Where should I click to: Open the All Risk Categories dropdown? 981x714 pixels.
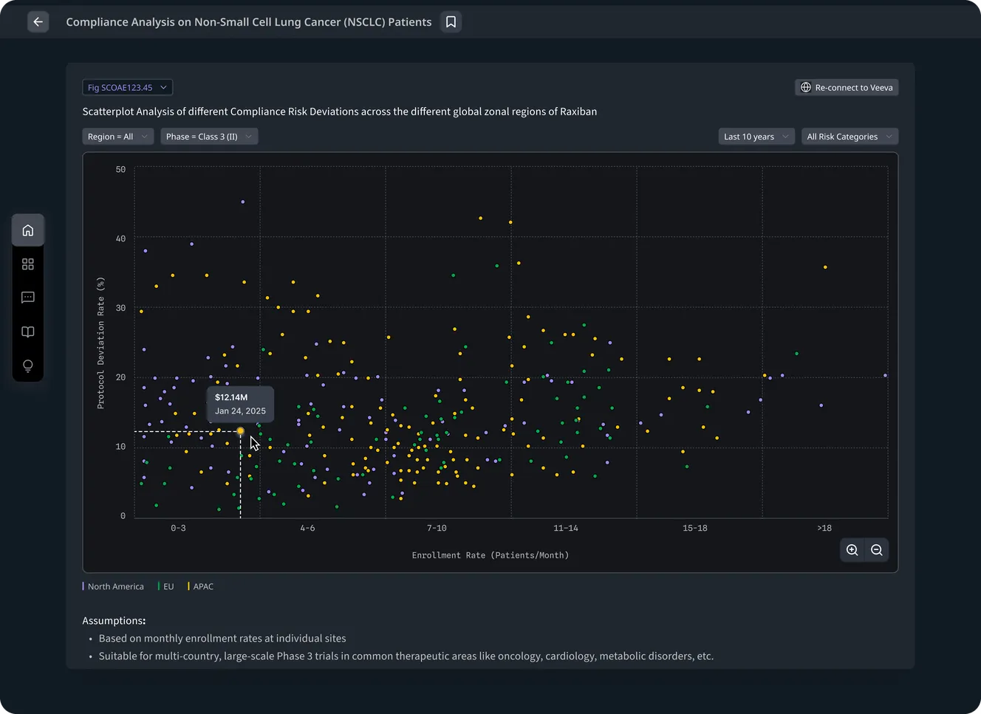tap(850, 137)
